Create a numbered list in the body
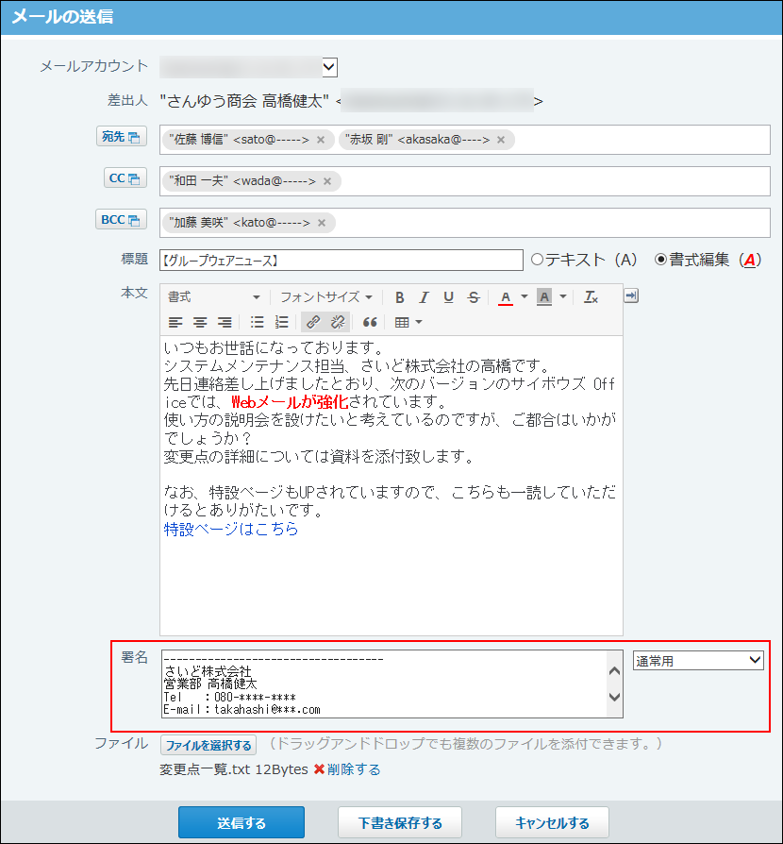The image size is (783, 844). pyautogui.click(x=280, y=322)
